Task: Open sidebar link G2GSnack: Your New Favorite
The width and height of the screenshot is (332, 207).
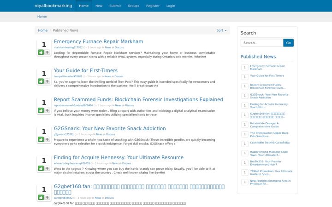Action: (269, 96)
